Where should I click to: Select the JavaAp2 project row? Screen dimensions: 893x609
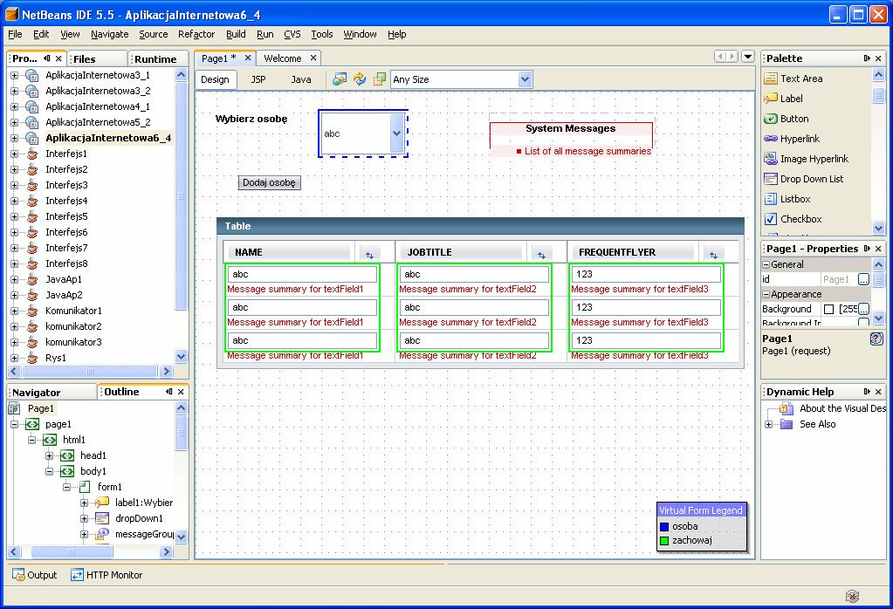tap(64, 295)
